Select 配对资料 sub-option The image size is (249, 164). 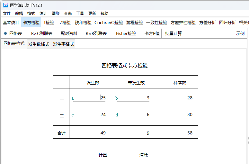pyautogui.click(x=69, y=33)
